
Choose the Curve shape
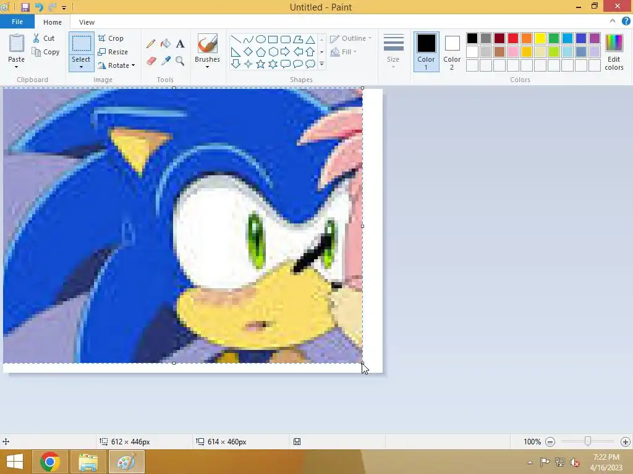[x=249, y=39]
